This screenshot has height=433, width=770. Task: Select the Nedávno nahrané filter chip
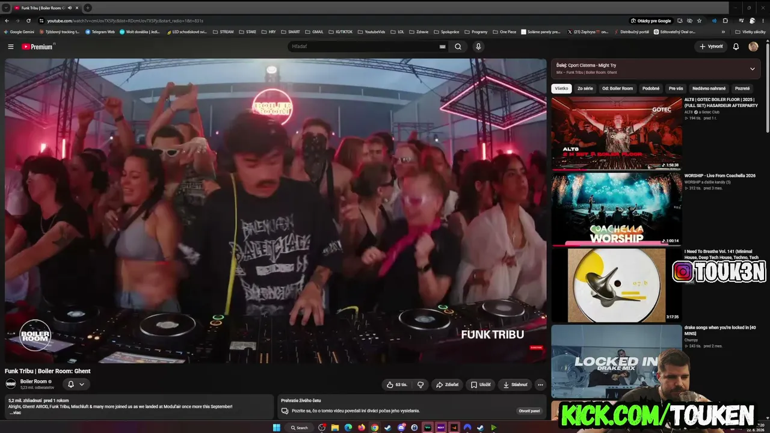(709, 88)
